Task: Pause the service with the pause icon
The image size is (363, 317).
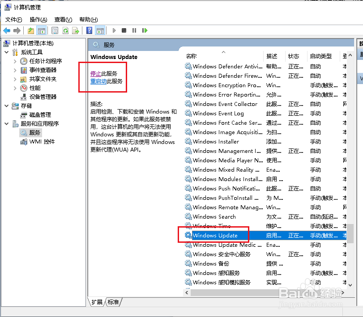Action: click(134, 30)
